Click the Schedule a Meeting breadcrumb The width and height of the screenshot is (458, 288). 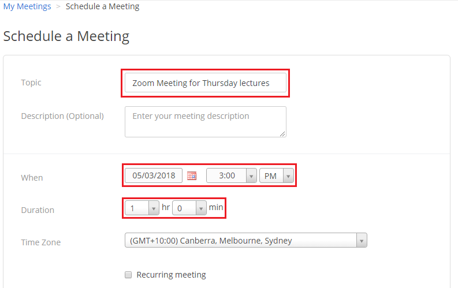pyautogui.click(x=102, y=7)
